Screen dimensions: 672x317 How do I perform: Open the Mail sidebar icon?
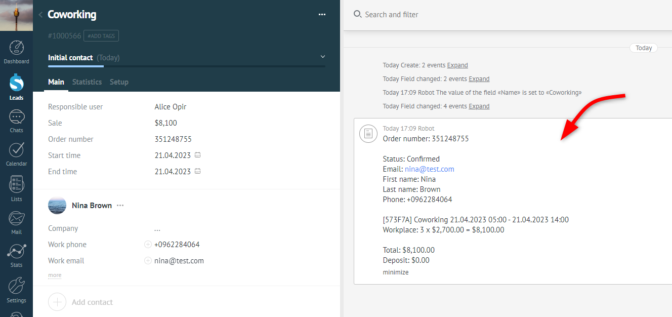point(17,219)
